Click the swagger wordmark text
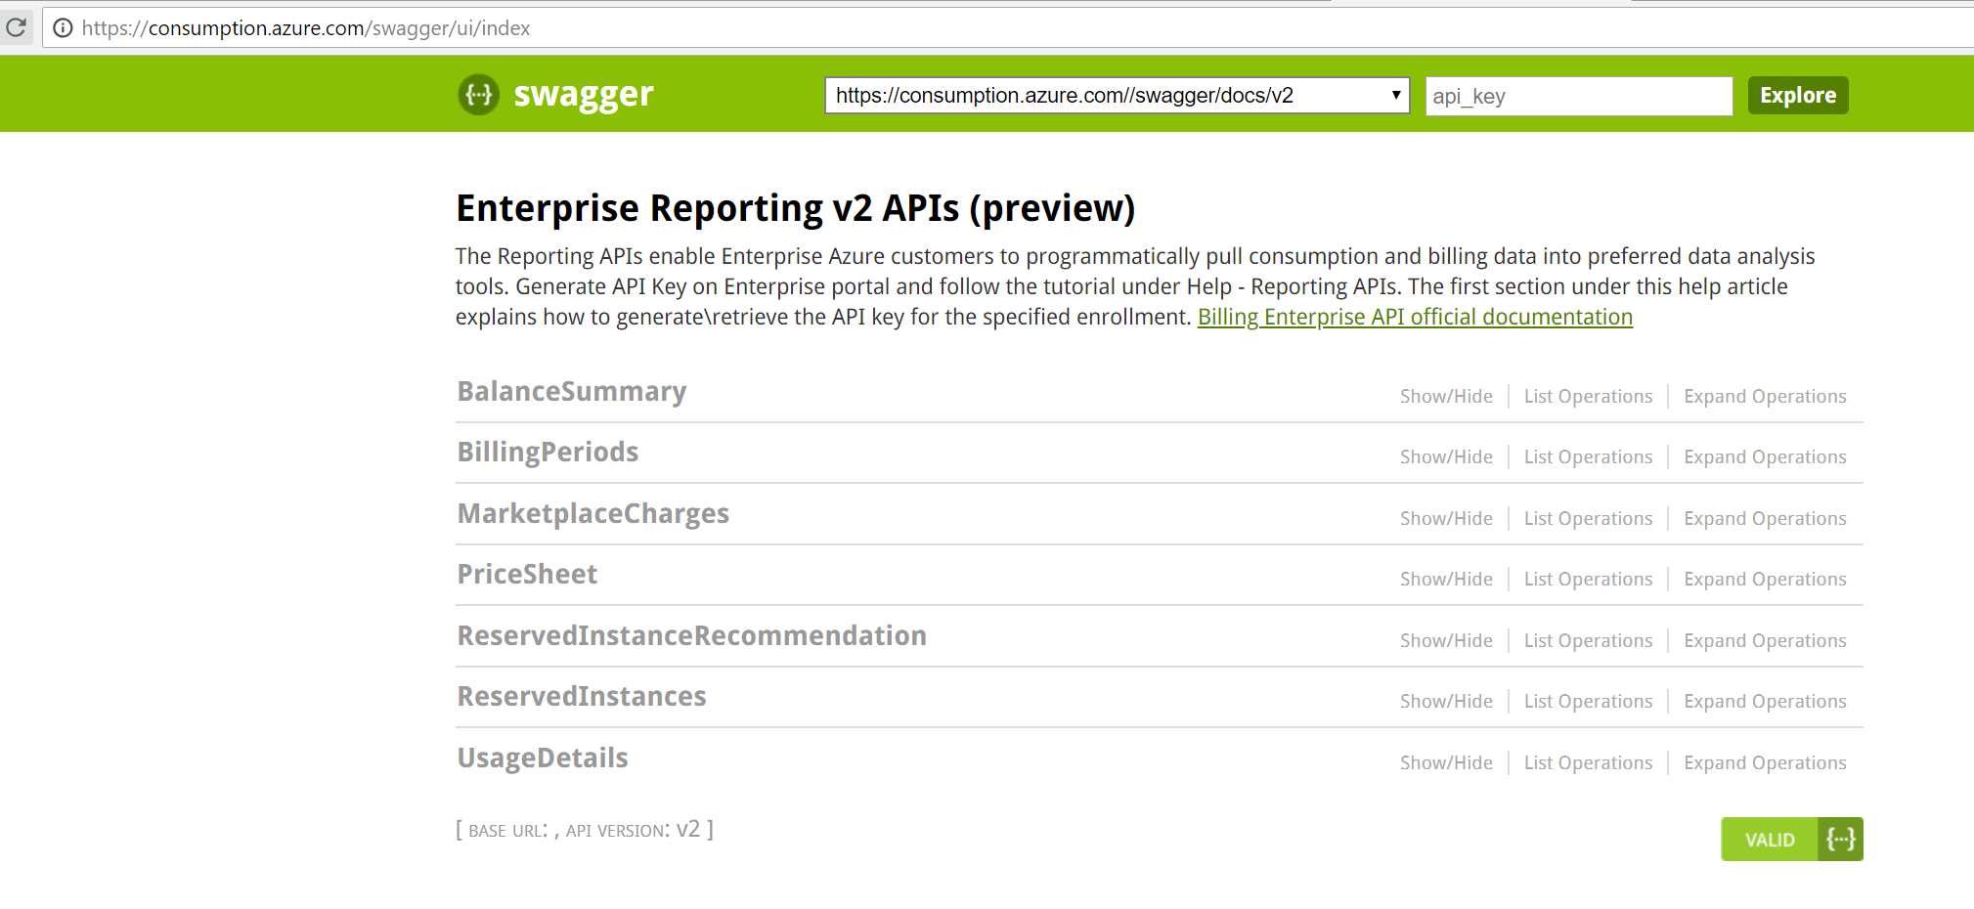The height and width of the screenshot is (909, 1974). (x=584, y=95)
